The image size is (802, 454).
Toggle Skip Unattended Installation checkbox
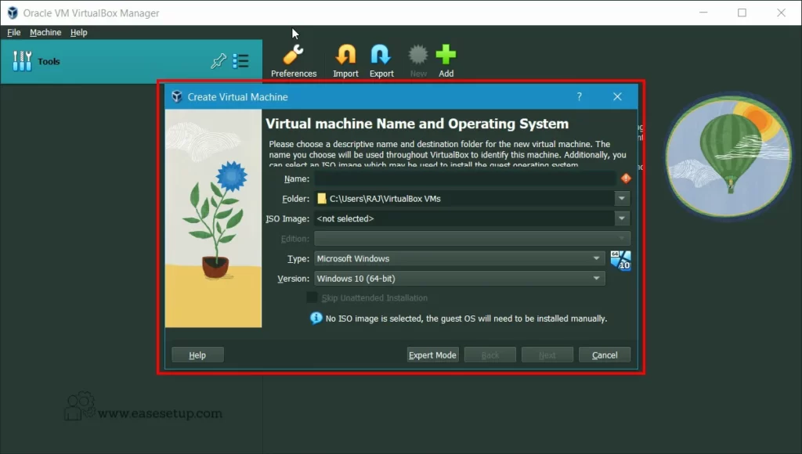[x=312, y=297]
